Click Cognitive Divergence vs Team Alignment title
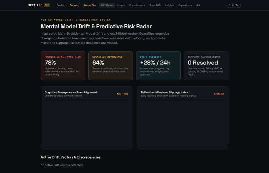The width and height of the screenshot is (269, 173). pyautogui.click(x=71, y=92)
